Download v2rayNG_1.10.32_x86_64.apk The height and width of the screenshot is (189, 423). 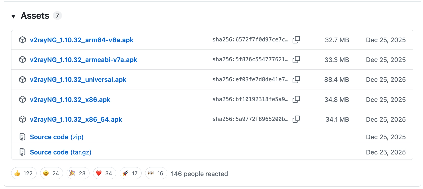pyautogui.click(x=76, y=119)
